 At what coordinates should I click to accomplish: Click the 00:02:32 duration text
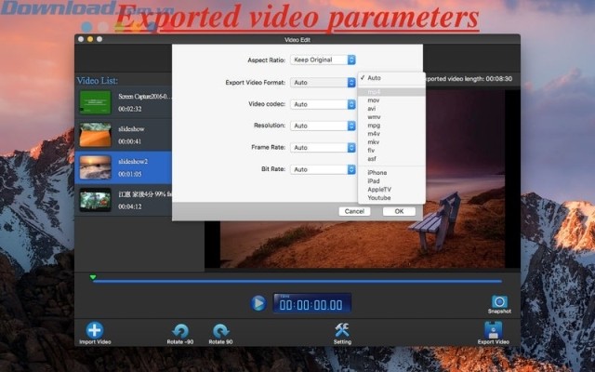click(x=130, y=109)
